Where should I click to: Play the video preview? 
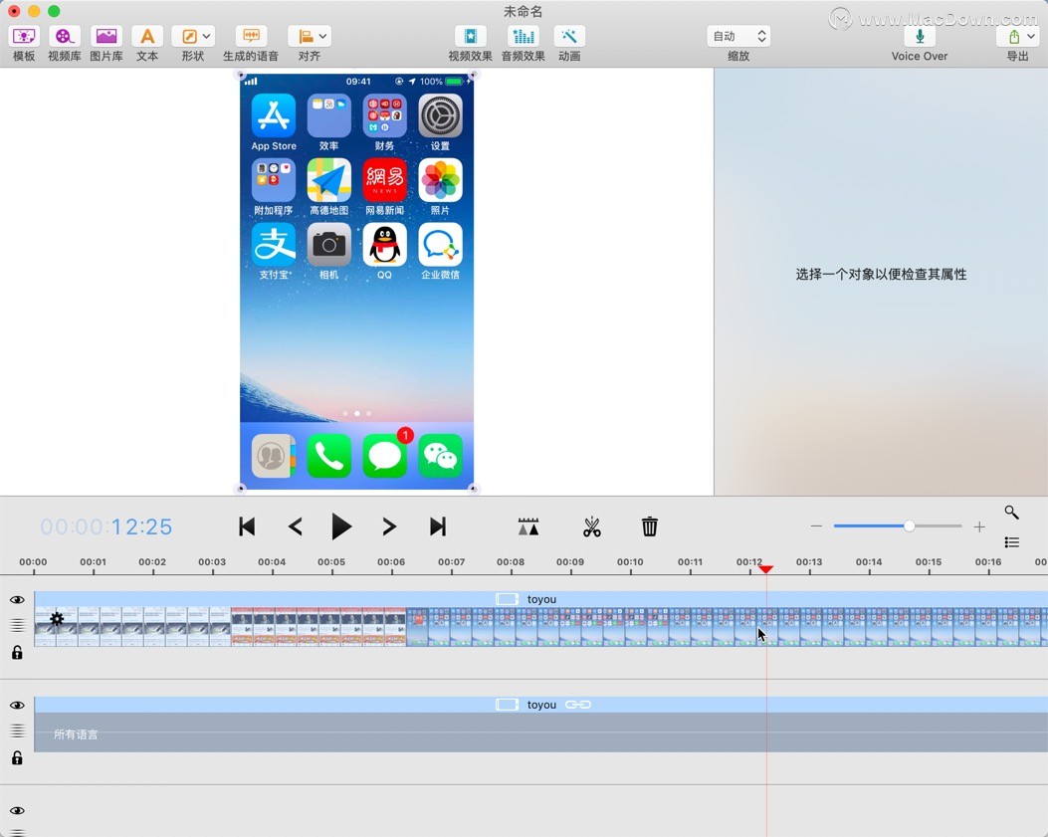point(341,526)
